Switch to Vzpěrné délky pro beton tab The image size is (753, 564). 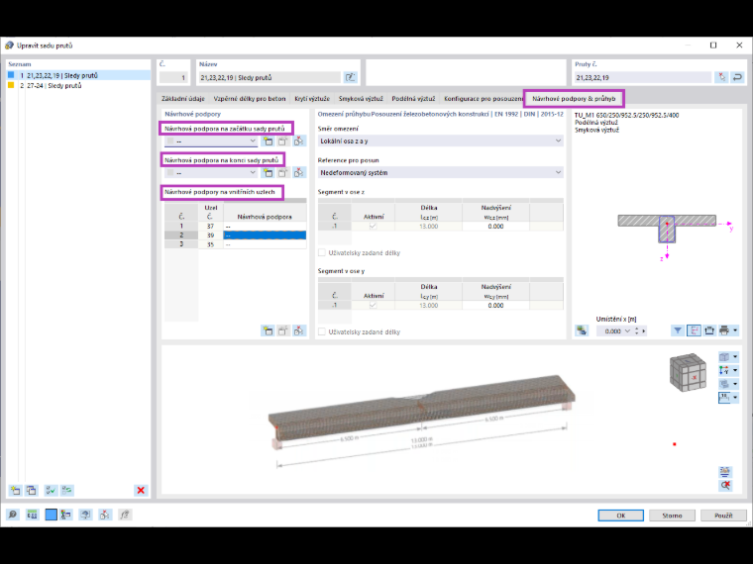pyautogui.click(x=250, y=99)
